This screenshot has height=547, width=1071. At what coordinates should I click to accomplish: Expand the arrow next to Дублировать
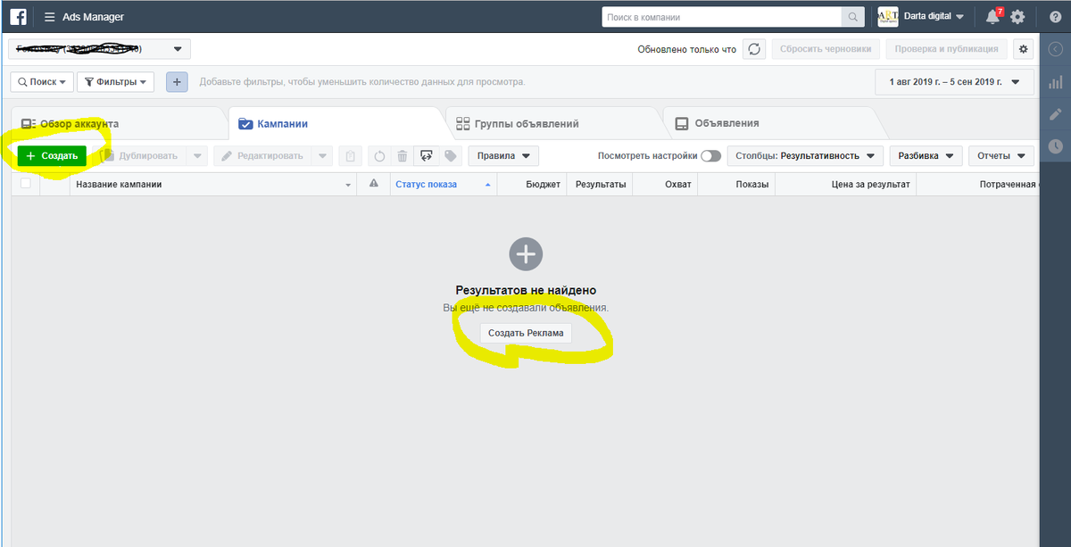196,156
